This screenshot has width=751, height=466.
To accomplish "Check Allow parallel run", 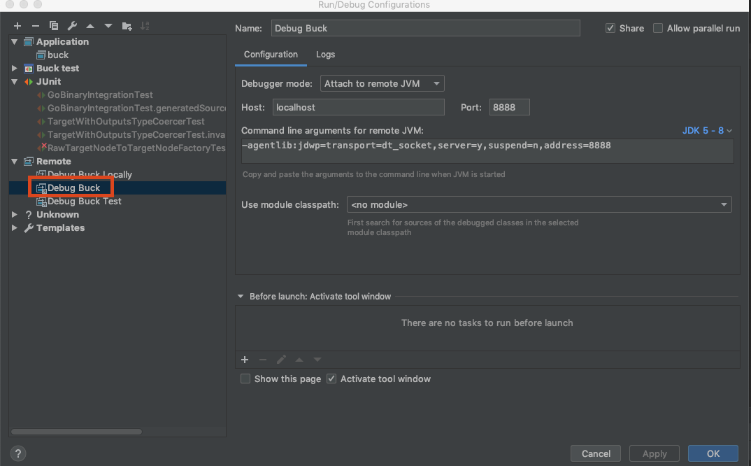I will tap(657, 28).
